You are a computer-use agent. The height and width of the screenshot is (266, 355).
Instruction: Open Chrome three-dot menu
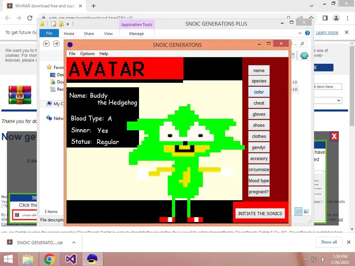click(x=347, y=18)
